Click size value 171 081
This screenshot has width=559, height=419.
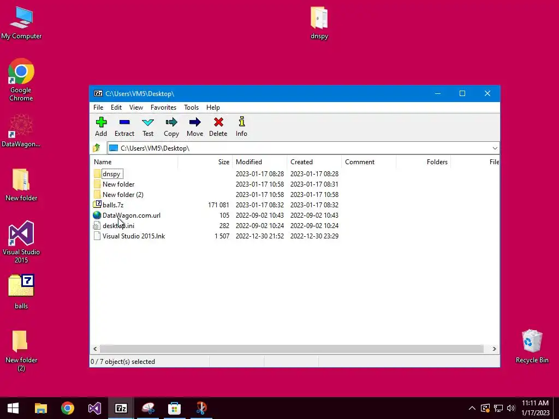(218, 205)
